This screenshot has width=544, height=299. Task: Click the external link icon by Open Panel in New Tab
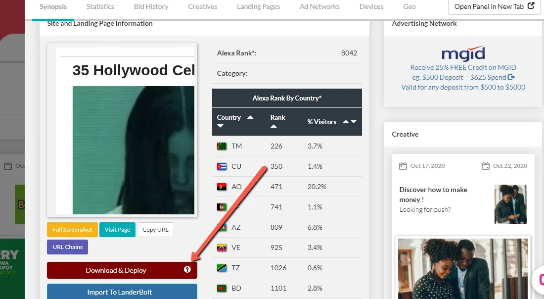pos(531,5)
